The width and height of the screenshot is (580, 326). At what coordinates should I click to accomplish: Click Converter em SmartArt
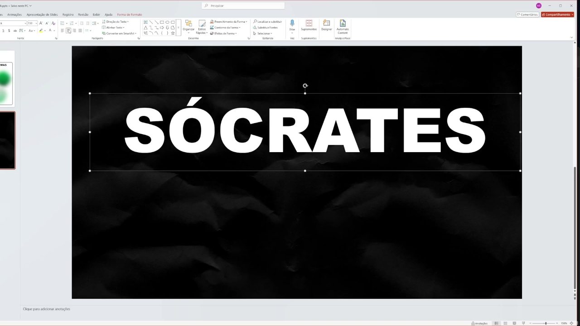tap(120, 34)
